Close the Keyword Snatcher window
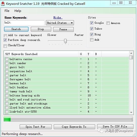 [x=130, y=3]
